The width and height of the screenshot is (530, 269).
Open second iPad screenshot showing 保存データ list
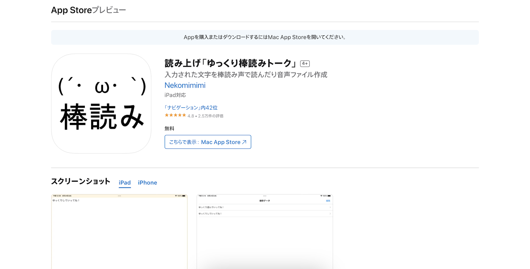[265, 232]
